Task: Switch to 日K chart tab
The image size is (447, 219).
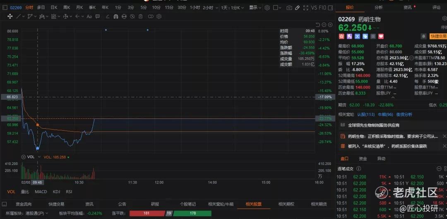Action: [54, 8]
